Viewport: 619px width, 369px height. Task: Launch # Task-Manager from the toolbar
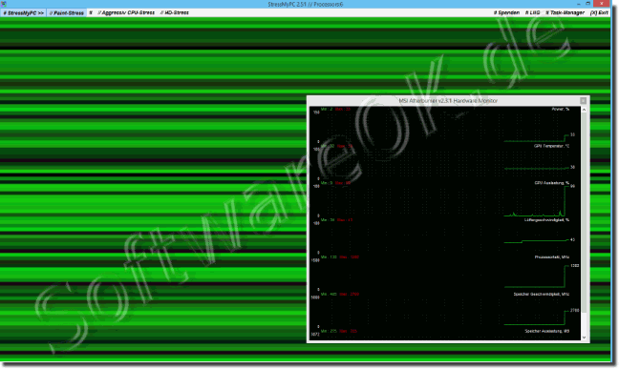point(565,12)
